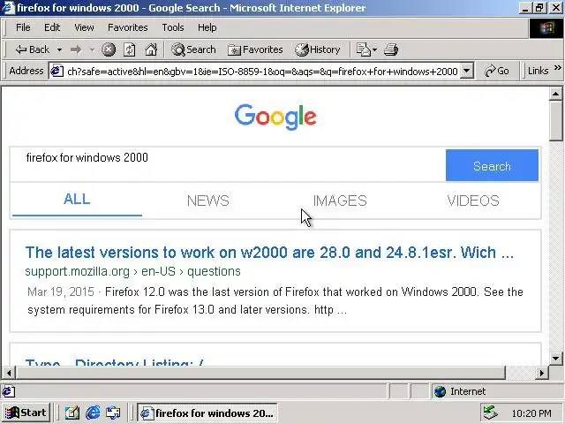Show the History pane
The image size is (565, 424).
pos(318,49)
